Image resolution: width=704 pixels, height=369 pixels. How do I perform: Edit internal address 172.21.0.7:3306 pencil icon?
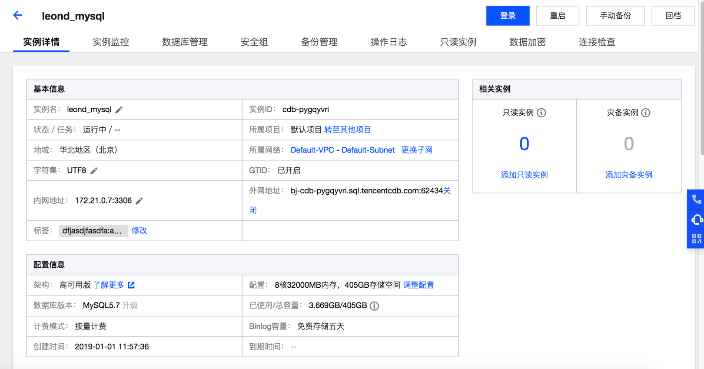(x=139, y=201)
